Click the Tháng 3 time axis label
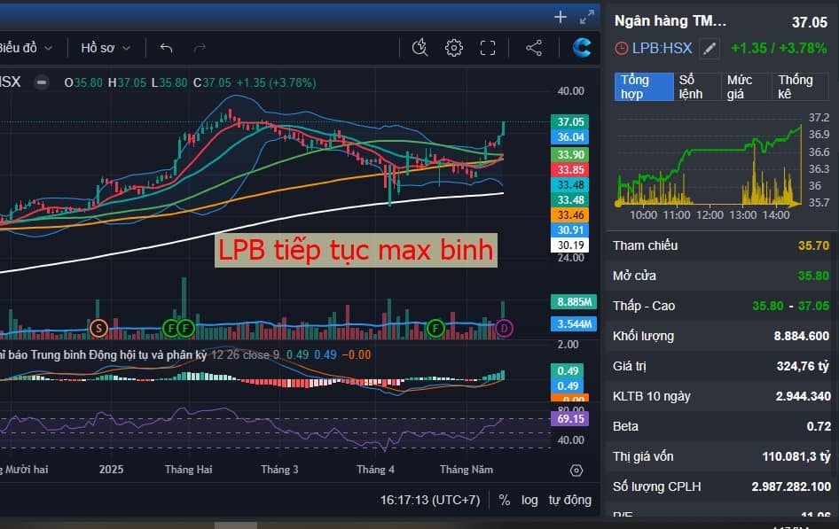The image size is (839, 529). pos(279,470)
